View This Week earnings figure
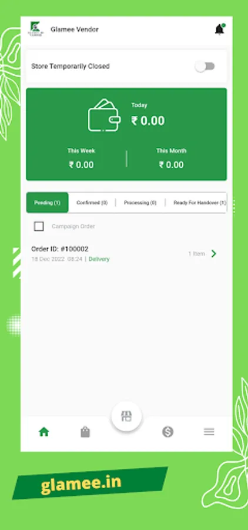 coord(81,165)
